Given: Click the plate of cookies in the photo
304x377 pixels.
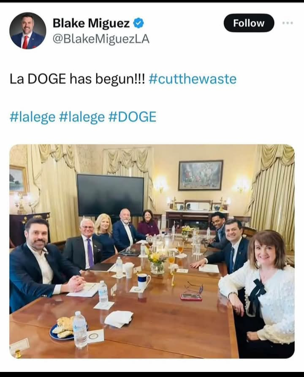Looking at the screenshot, I should pyautogui.click(x=64, y=328).
